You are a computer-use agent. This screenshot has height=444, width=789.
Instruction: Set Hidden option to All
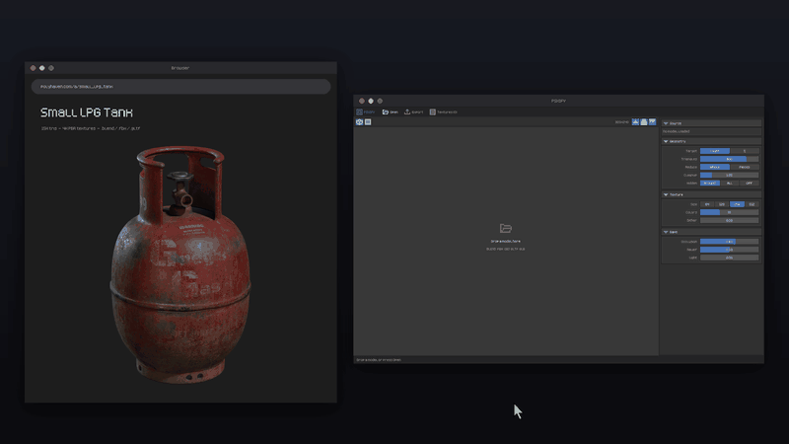coord(730,184)
